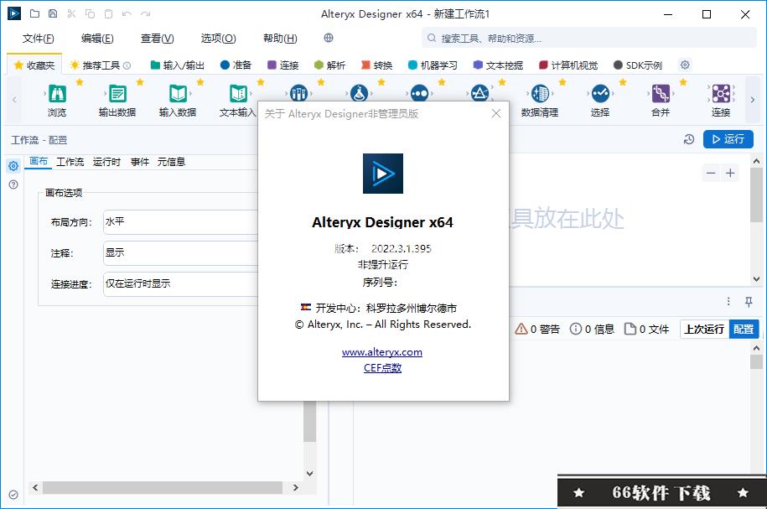Open the 查看(V) menu

(x=157, y=39)
